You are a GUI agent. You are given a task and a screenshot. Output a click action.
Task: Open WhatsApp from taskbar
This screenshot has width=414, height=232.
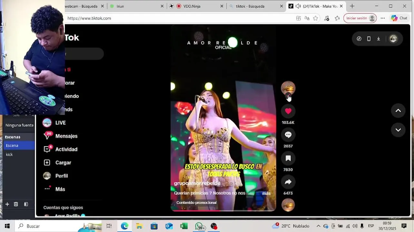coord(199,226)
